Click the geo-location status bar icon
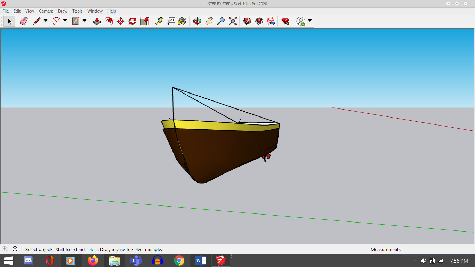Viewport: 475px width, 267px height. tap(5, 249)
